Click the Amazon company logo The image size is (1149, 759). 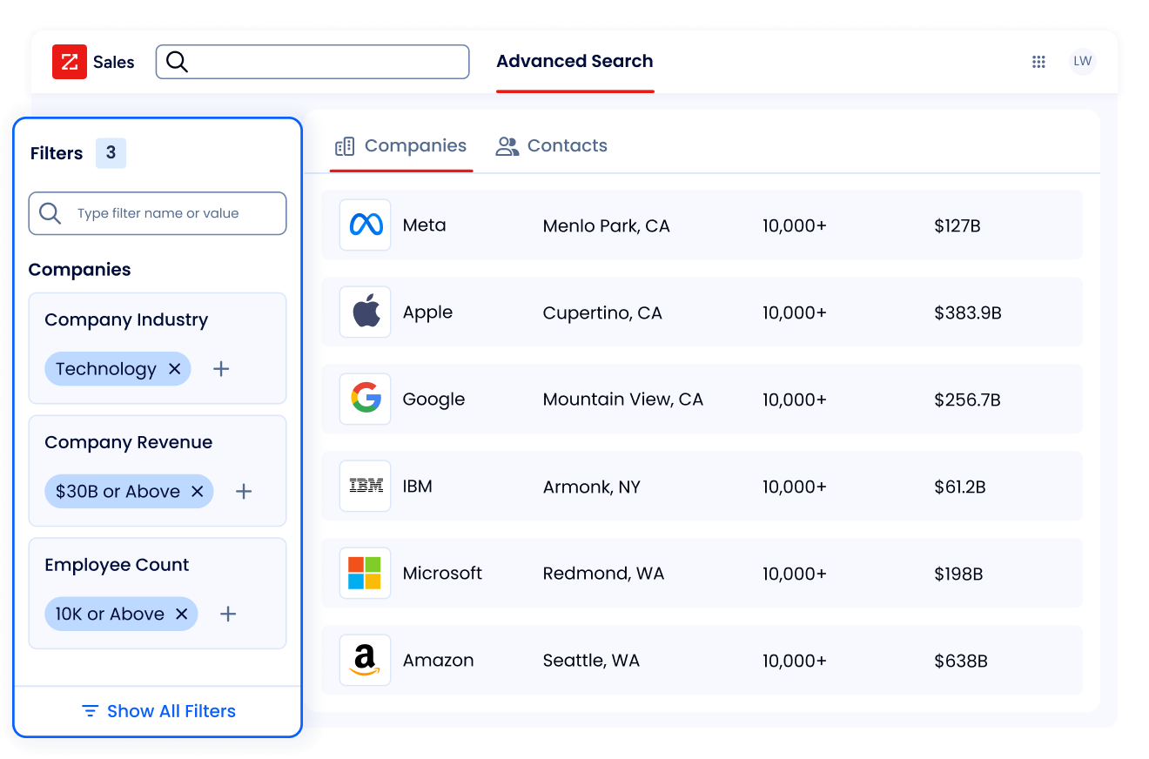[366, 661]
